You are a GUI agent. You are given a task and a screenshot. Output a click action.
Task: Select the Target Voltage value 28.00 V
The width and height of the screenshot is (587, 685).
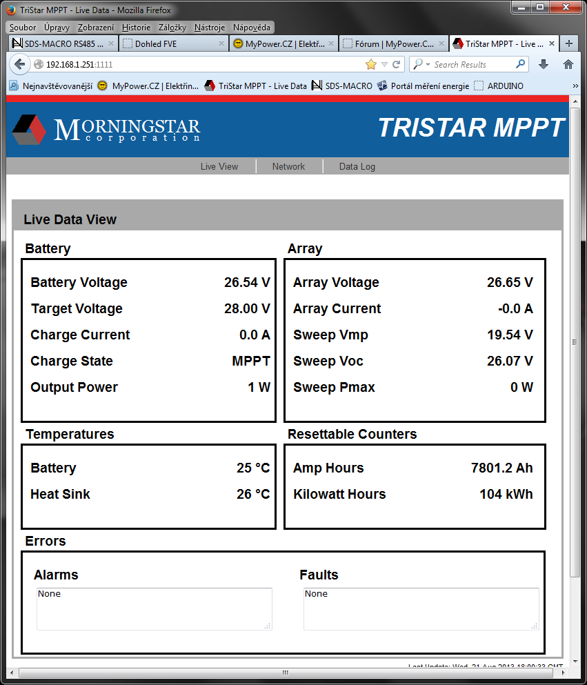coord(247,308)
